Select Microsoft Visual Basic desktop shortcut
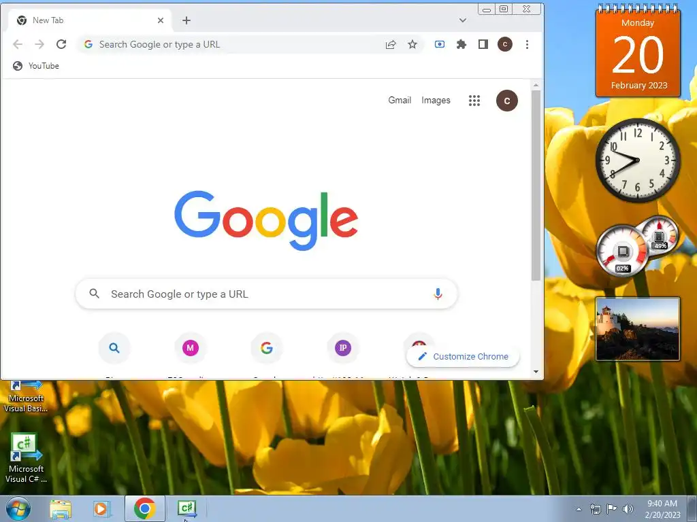The image size is (697, 522). (25, 396)
